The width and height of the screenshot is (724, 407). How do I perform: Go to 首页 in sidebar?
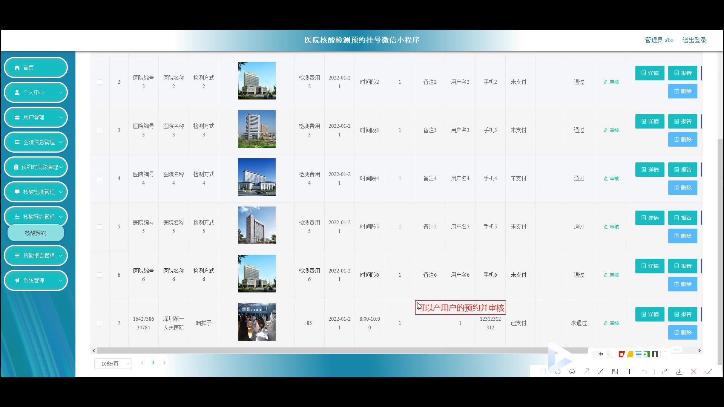[x=36, y=67]
